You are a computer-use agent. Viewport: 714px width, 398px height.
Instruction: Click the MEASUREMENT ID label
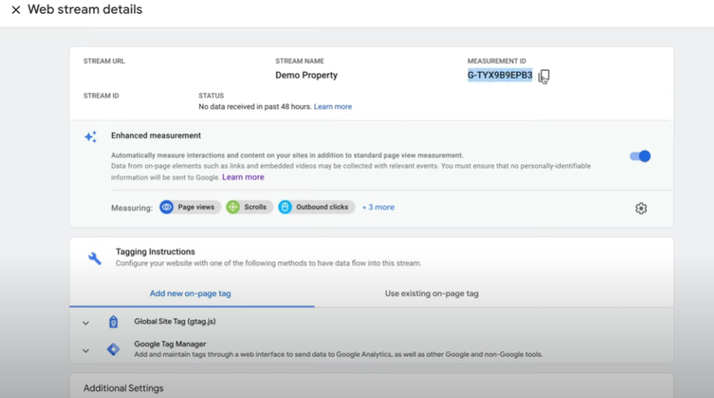point(497,61)
